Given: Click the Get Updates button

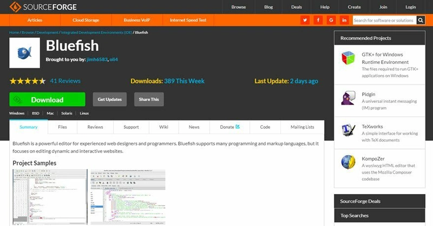Looking at the screenshot, I should 110,99.
